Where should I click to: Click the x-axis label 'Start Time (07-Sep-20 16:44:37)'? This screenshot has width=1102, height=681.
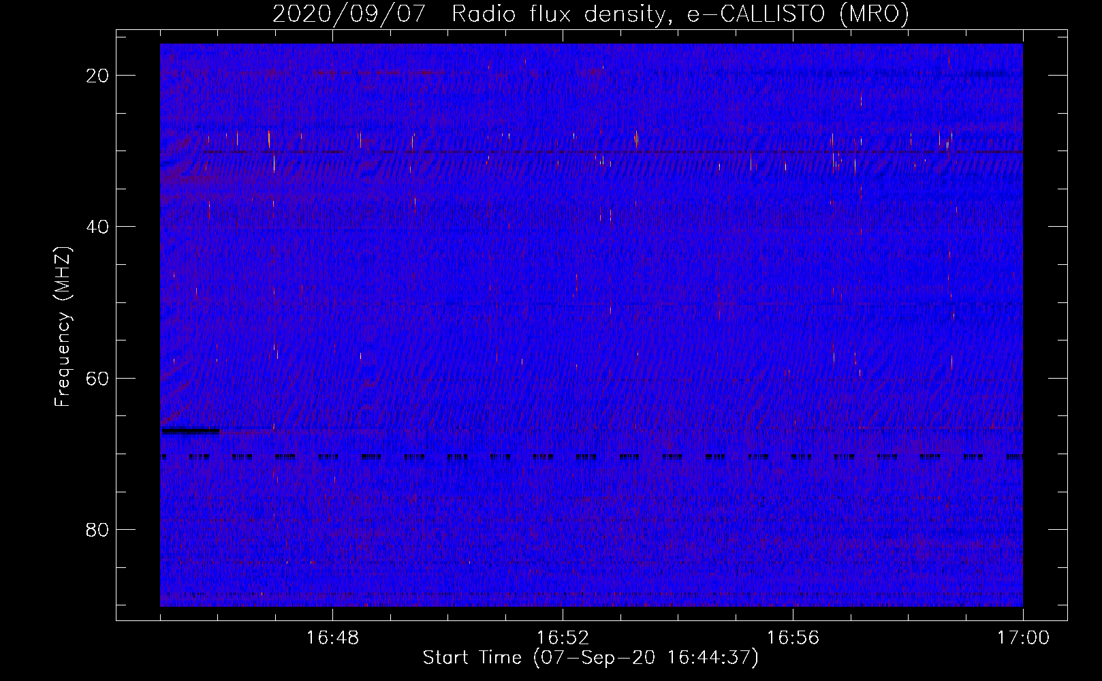click(591, 658)
